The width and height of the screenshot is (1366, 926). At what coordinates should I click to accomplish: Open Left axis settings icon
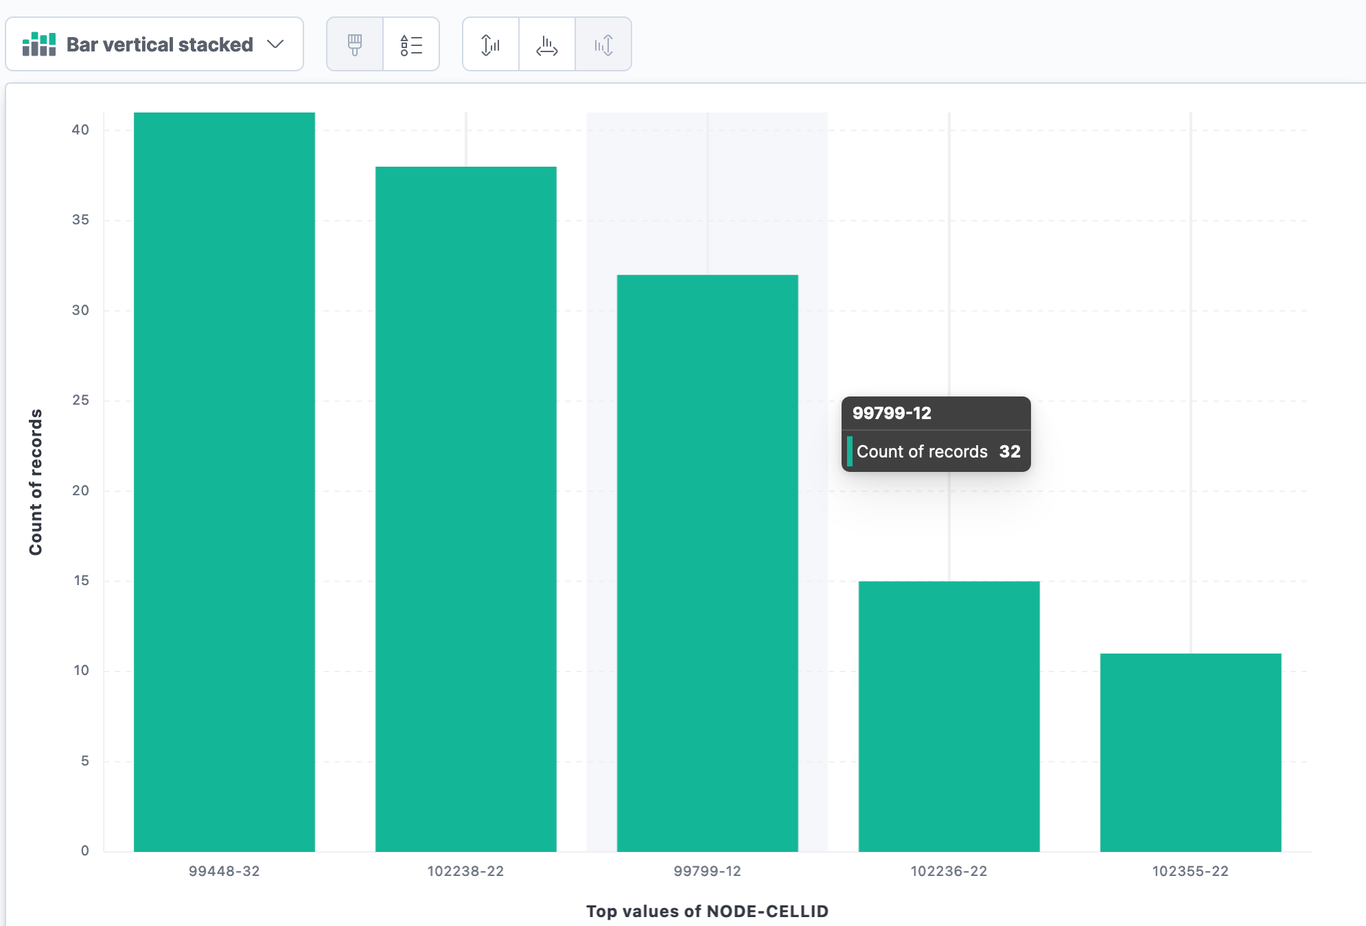coord(491,45)
